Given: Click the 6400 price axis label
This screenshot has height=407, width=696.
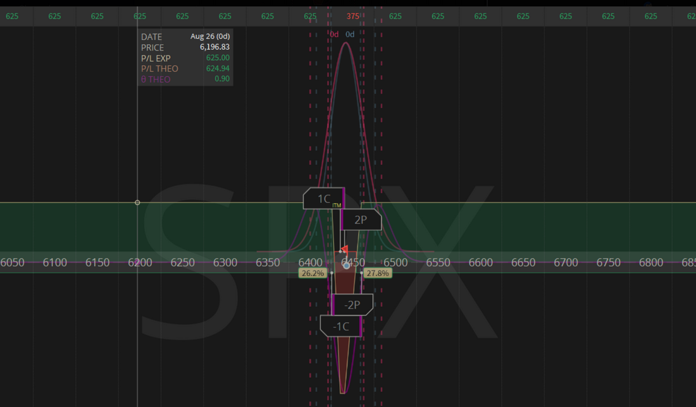Looking at the screenshot, I should 310,262.
